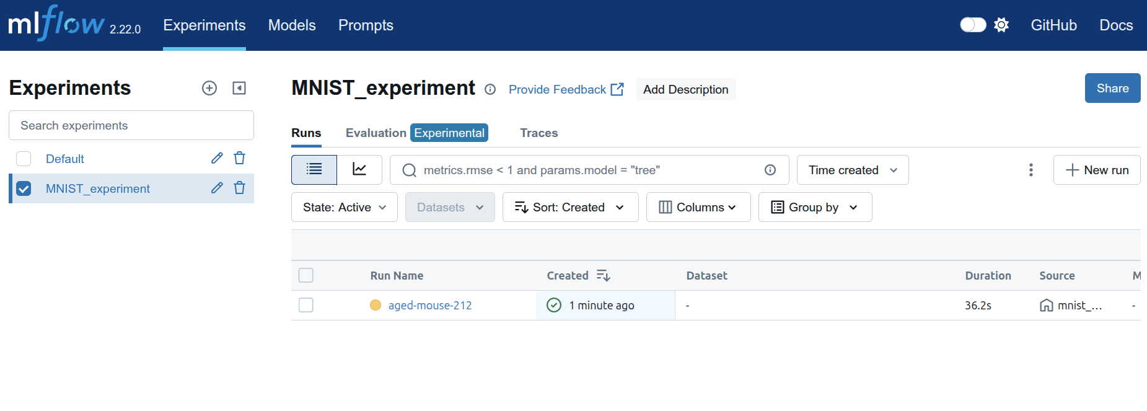Open the aged-mouse-212 run
The width and height of the screenshot is (1147, 411).
(430, 305)
